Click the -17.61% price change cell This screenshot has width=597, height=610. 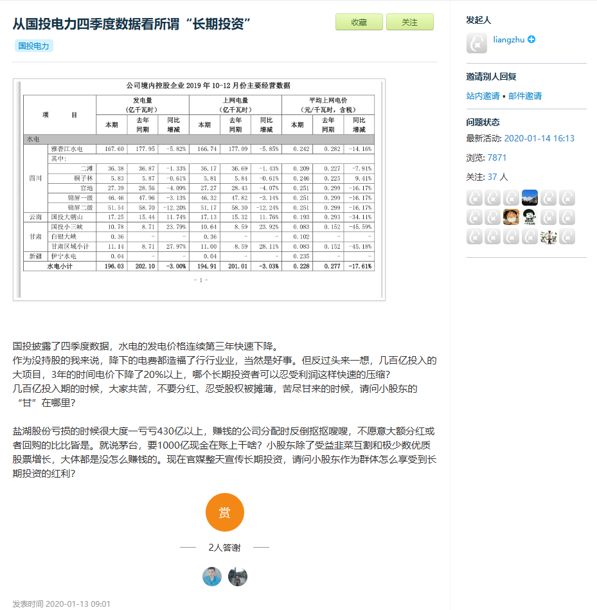[x=360, y=267]
